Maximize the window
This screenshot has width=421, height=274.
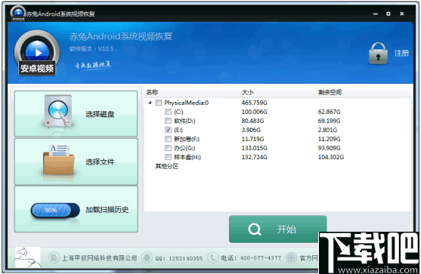pos(388,14)
